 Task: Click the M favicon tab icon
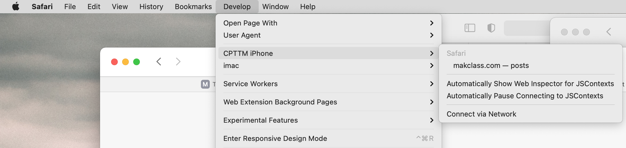[205, 84]
